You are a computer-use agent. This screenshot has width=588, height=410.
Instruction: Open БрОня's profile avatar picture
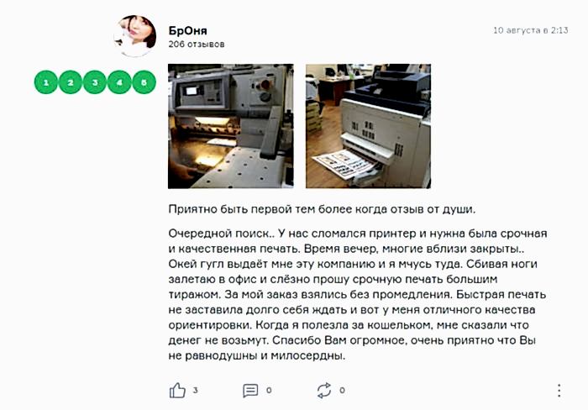(135, 36)
